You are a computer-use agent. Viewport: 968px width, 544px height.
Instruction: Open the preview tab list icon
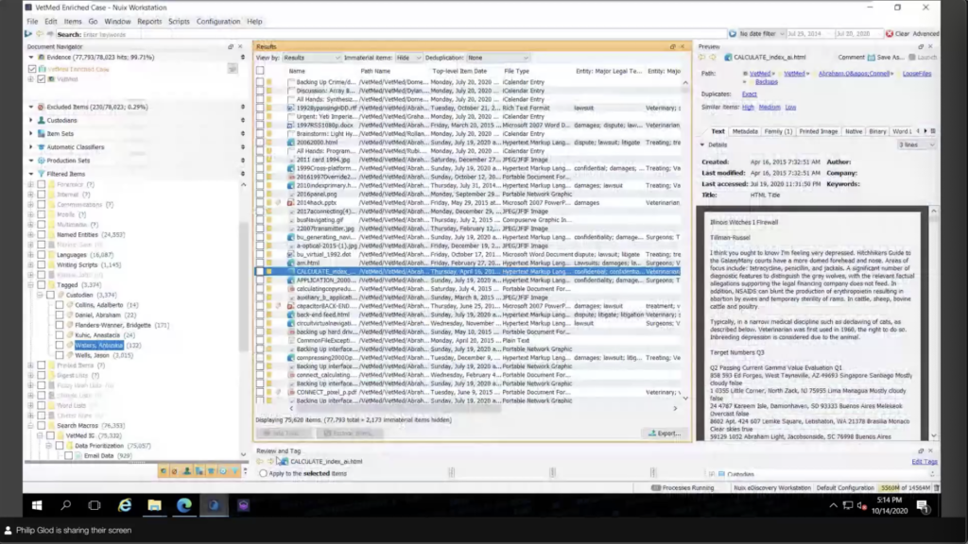click(933, 131)
